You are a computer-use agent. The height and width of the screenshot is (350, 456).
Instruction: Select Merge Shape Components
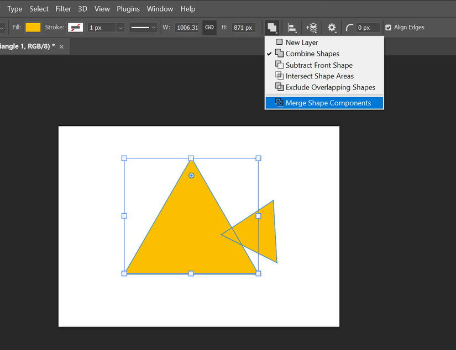[324, 103]
